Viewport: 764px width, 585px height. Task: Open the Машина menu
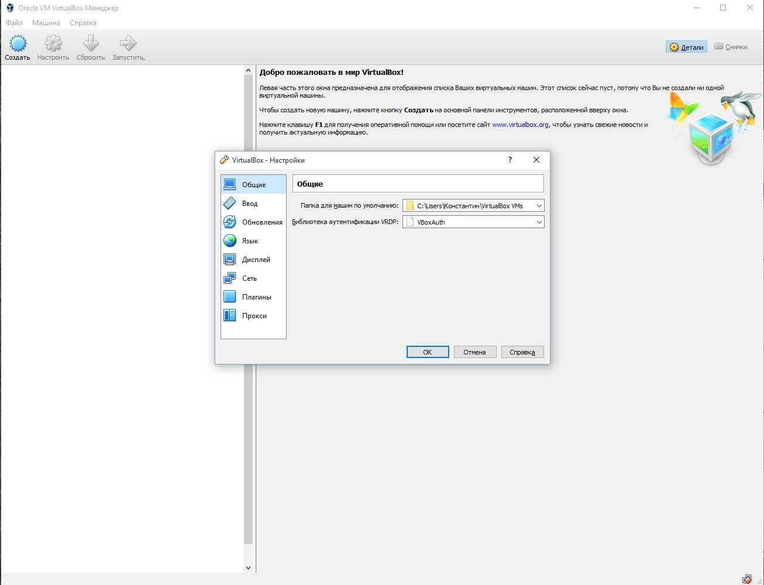click(x=46, y=23)
